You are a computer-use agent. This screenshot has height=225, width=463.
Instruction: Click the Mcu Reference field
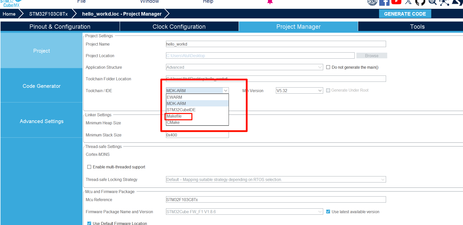coord(276,200)
